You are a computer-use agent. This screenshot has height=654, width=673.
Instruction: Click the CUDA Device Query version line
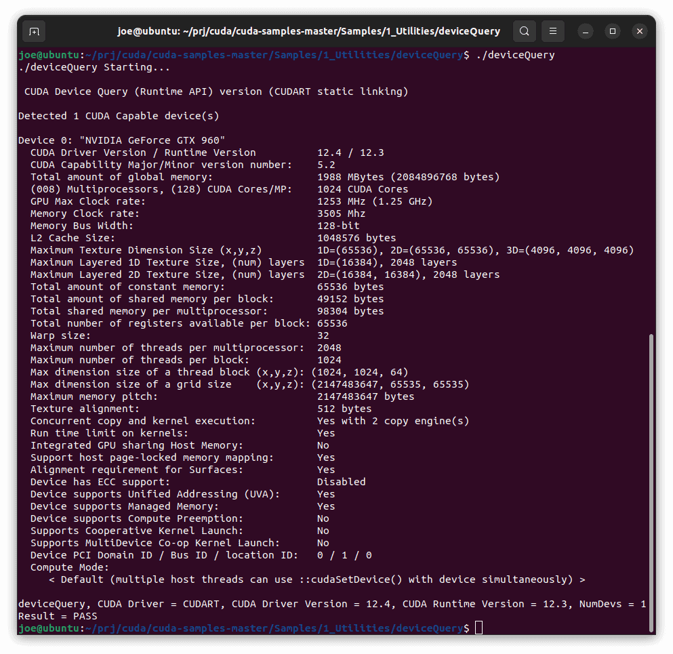pyautogui.click(x=216, y=92)
